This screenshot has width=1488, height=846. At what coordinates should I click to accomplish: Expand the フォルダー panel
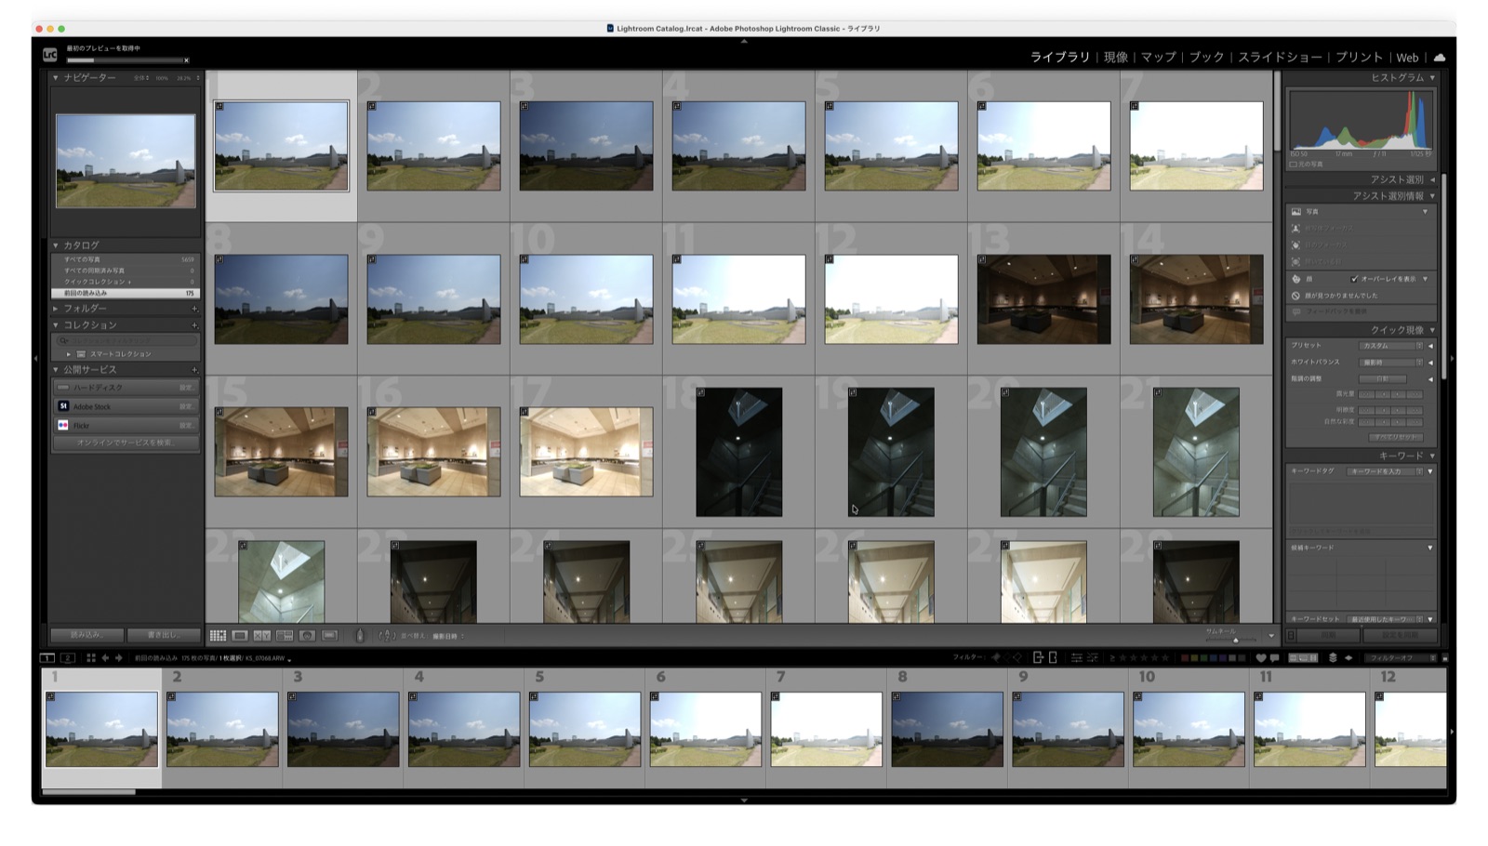click(56, 309)
